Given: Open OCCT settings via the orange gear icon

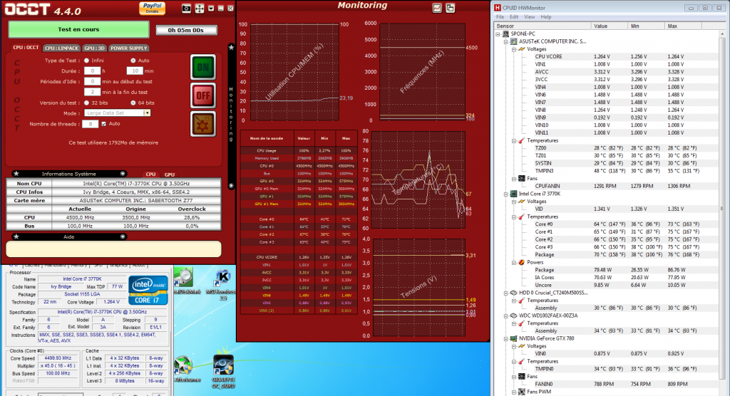Looking at the screenshot, I should pos(203,124).
